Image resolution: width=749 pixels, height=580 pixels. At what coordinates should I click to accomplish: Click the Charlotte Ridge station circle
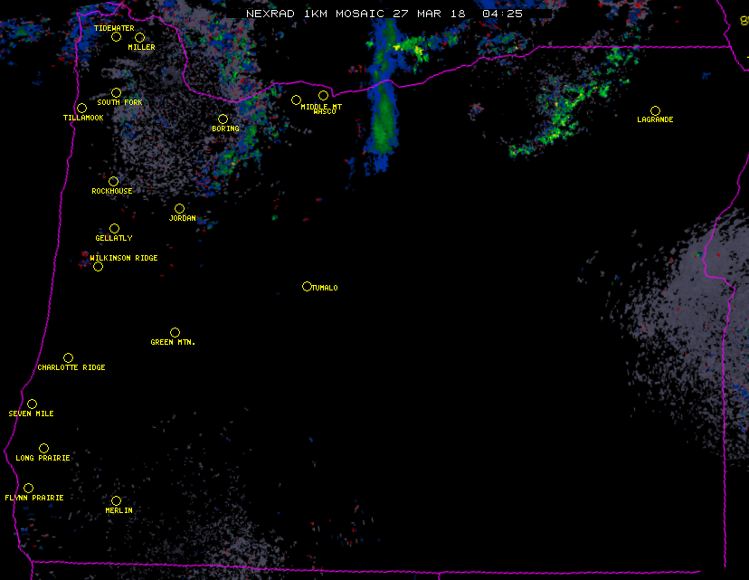point(68,358)
